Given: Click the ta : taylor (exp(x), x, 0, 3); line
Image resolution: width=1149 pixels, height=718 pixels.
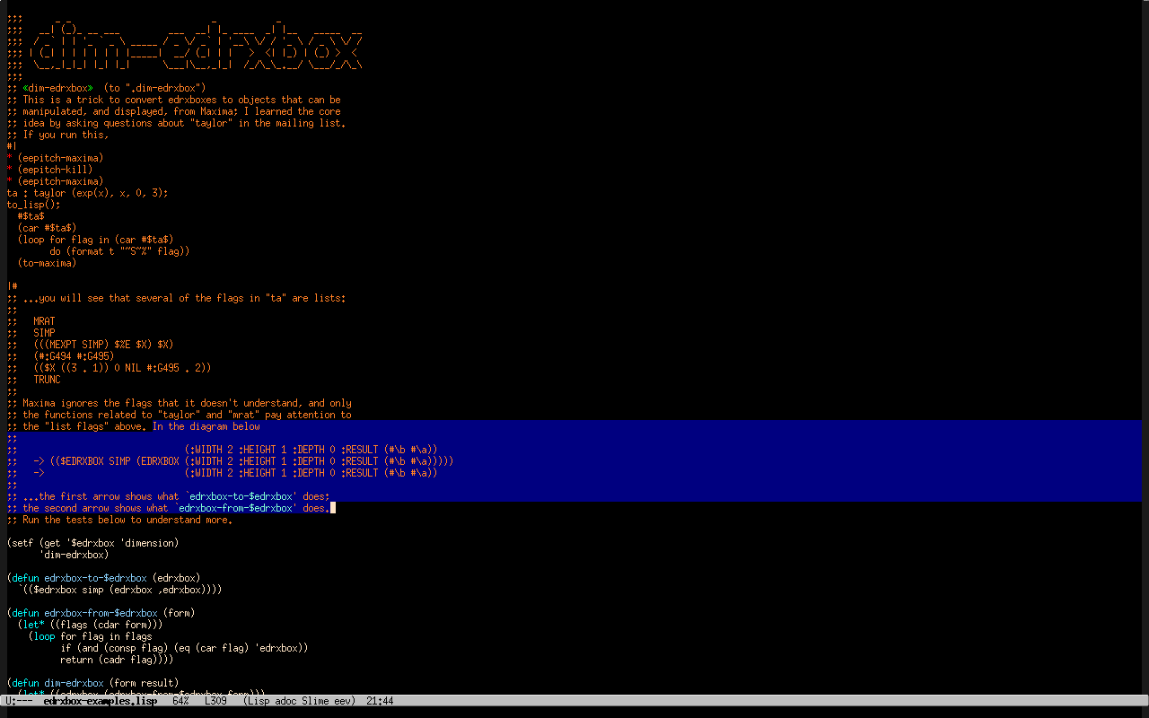Looking at the screenshot, I should point(87,193).
